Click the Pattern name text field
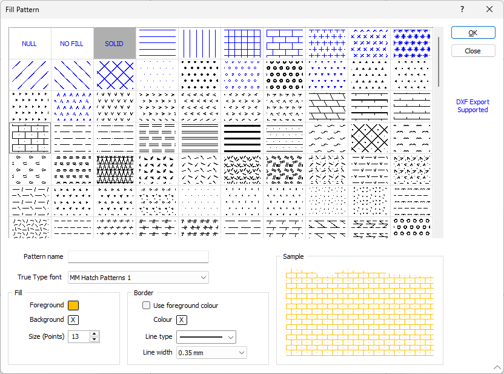 pyautogui.click(x=138, y=256)
